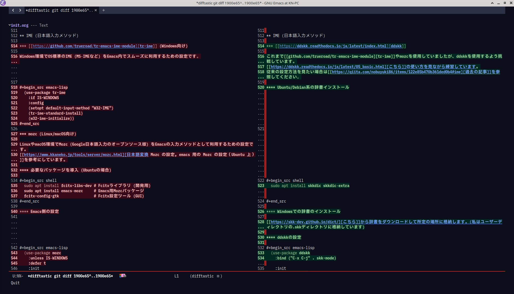Click the (difftastic ≡) major mode indicator
The height and width of the screenshot is (294, 514).
[x=206, y=276]
